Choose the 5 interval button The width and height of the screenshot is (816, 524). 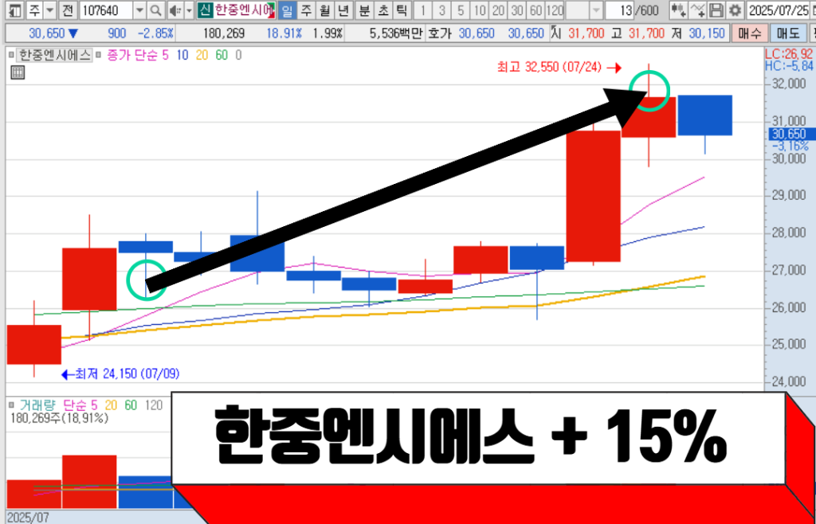461,10
